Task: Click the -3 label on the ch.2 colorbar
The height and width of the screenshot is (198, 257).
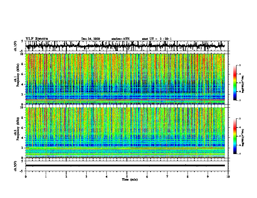Action: click(x=239, y=119)
